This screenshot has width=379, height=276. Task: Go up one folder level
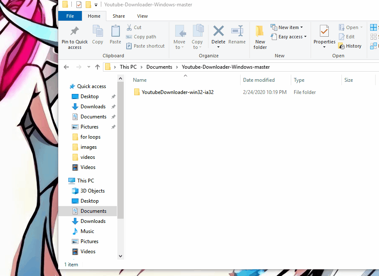pyautogui.click(x=97, y=67)
